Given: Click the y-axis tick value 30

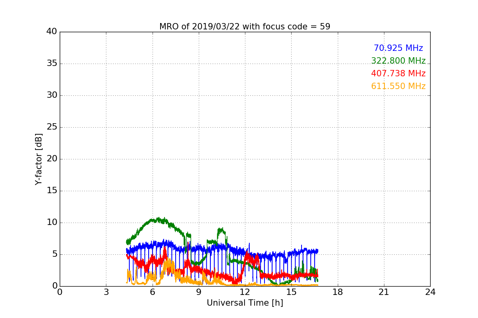Looking at the screenshot, I should tap(52, 95).
